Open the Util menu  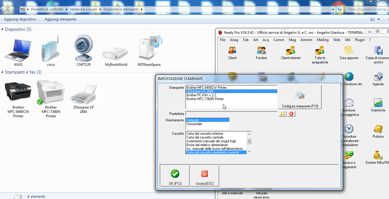347,40
